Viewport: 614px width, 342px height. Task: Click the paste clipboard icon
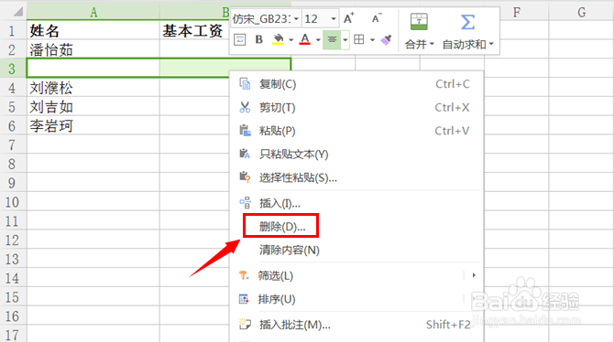[x=245, y=131]
